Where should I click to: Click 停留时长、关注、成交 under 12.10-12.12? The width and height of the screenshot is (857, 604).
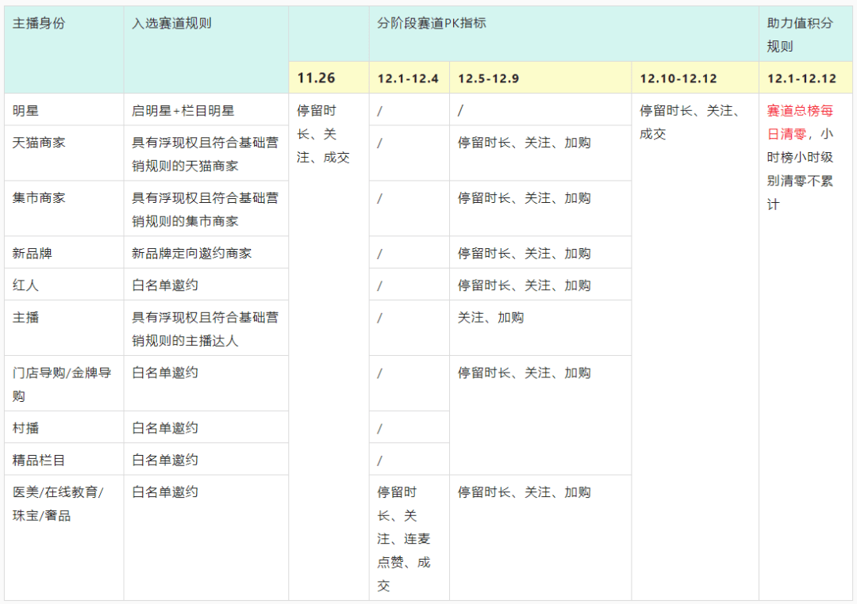click(x=690, y=122)
